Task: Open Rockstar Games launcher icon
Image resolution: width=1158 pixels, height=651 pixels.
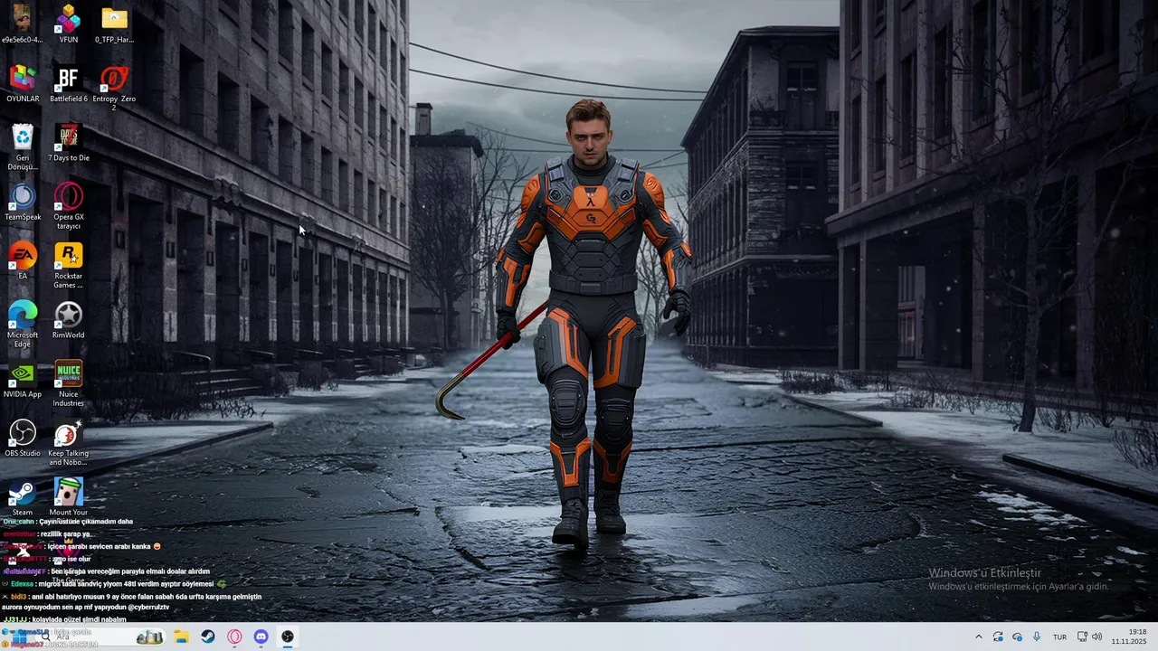Action: tap(69, 265)
